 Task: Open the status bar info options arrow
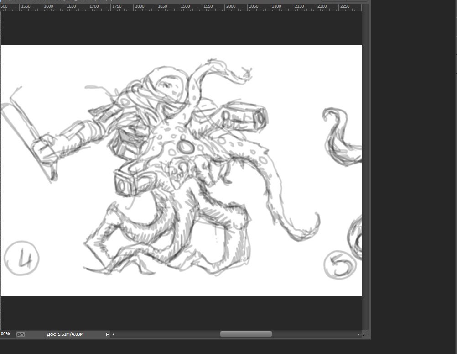(107, 334)
